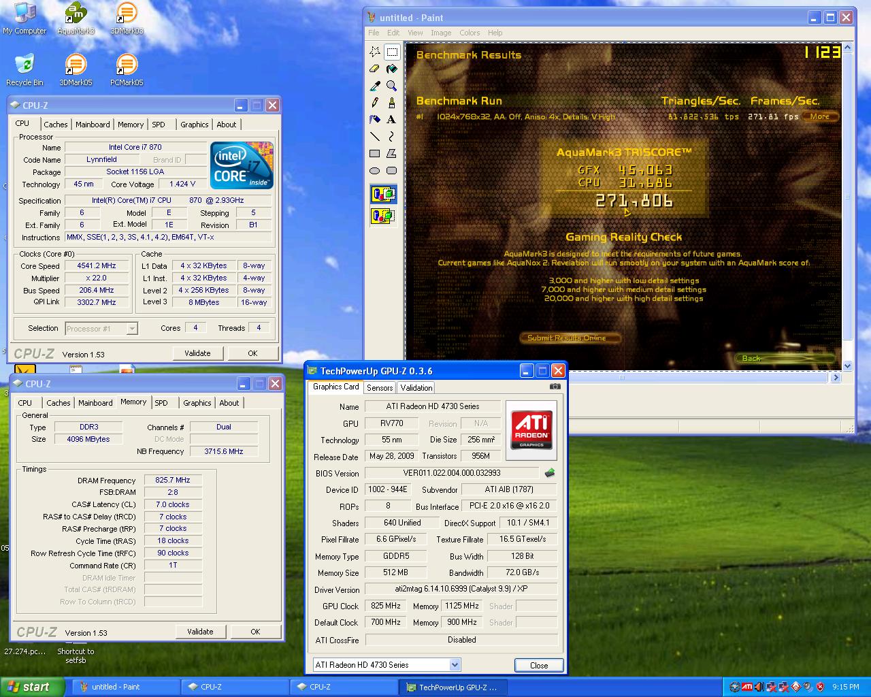The height and width of the screenshot is (697, 871).
Task: Click OK in the top CPU-Z window
Action: point(252,353)
